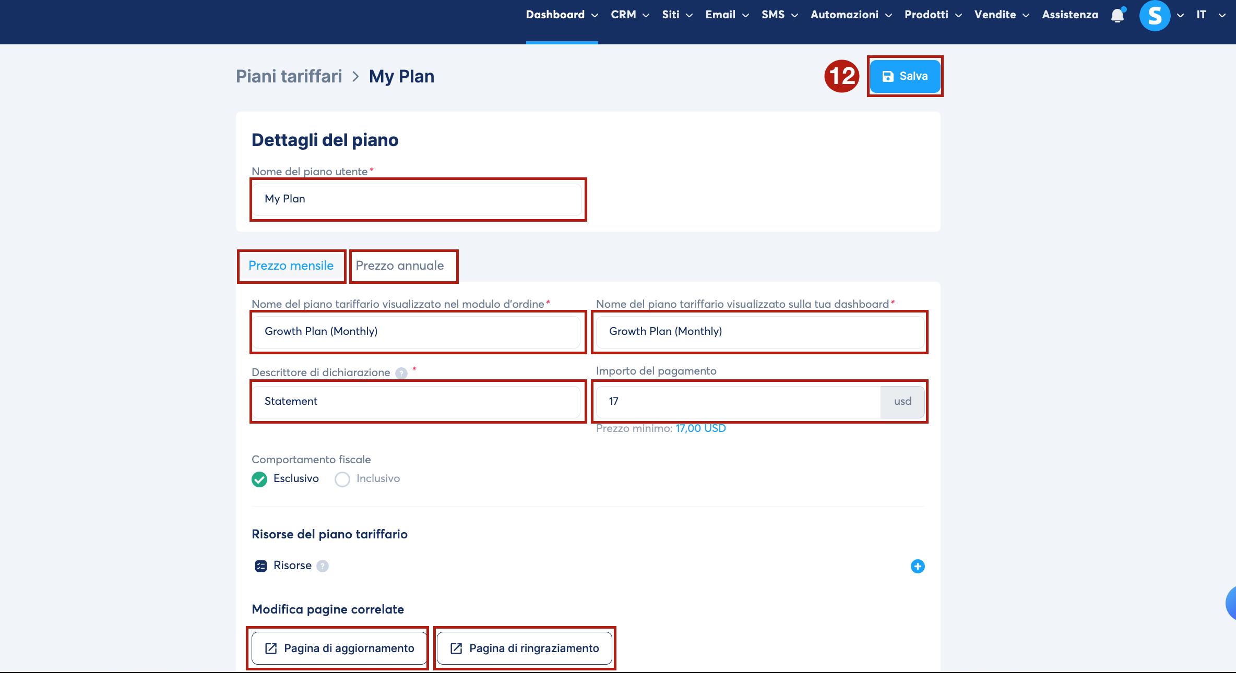Open the notifications bell icon
The image size is (1236, 673).
coord(1118,16)
